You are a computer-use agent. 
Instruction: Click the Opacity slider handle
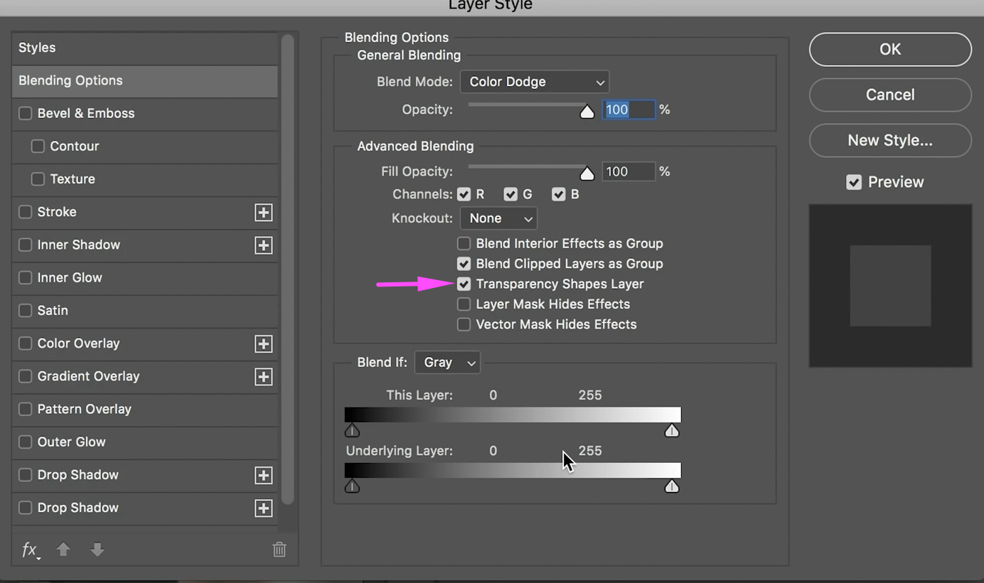(x=587, y=111)
